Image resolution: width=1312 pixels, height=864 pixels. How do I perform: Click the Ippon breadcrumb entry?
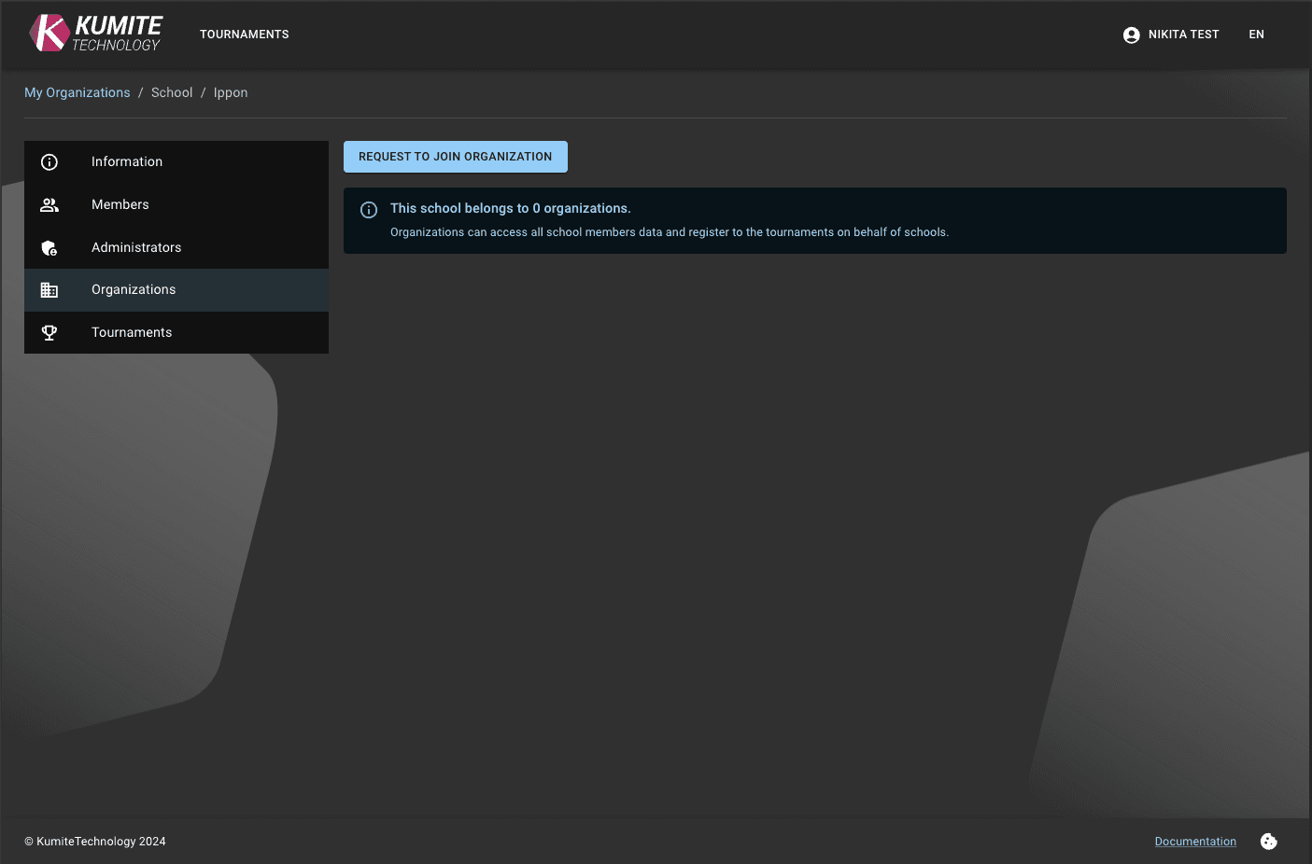click(230, 92)
